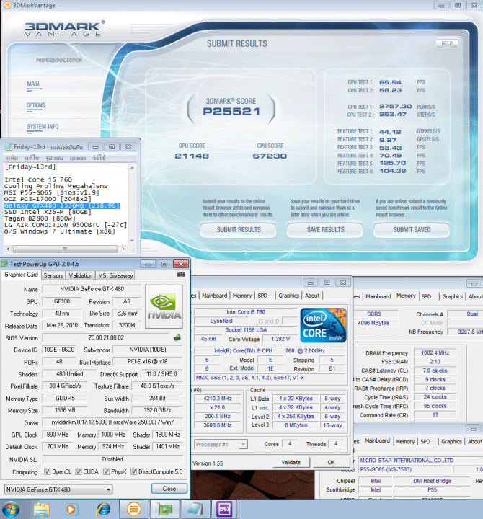Toggle the CUDA checkbox in GPU-Z

(79, 471)
